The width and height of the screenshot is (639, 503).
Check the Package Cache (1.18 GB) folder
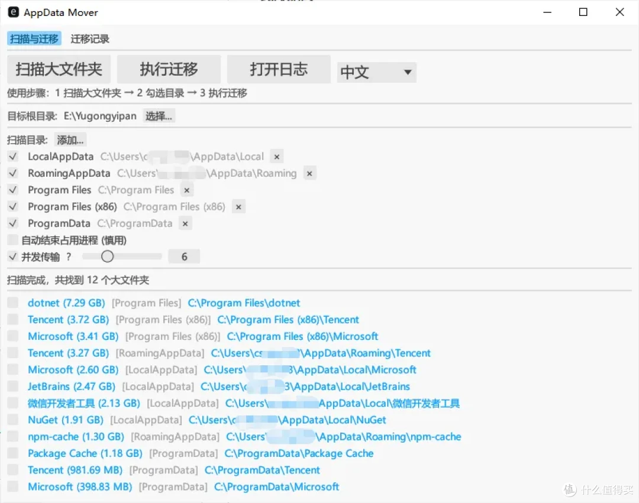(x=13, y=453)
